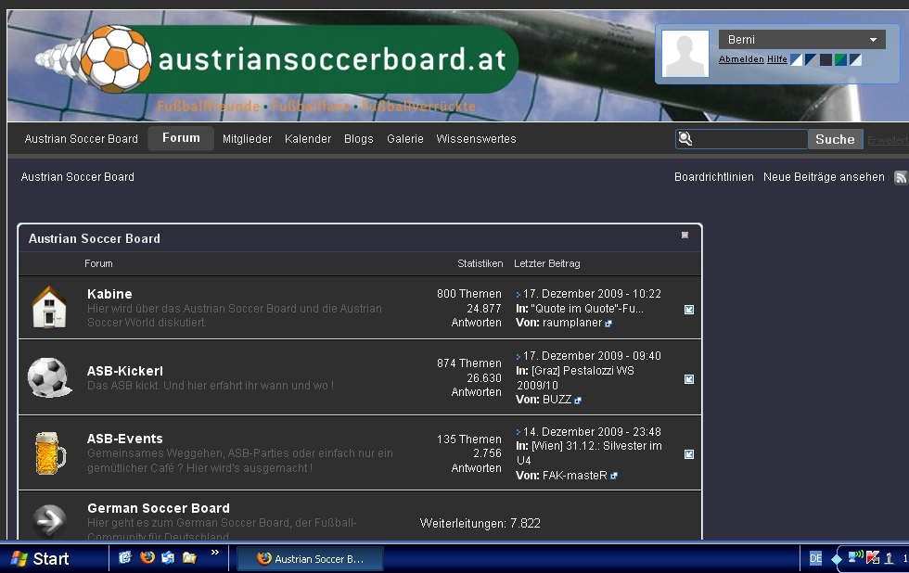The width and height of the screenshot is (909, 573).
Task: Open Boardrichtlinien
Action: click(x=713, y=177)
